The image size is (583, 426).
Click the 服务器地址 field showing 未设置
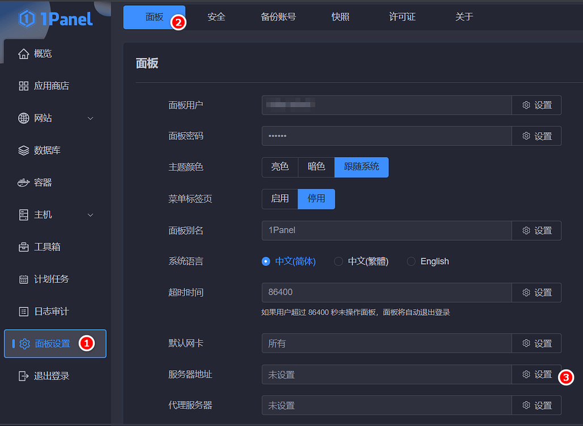[387, 375]
